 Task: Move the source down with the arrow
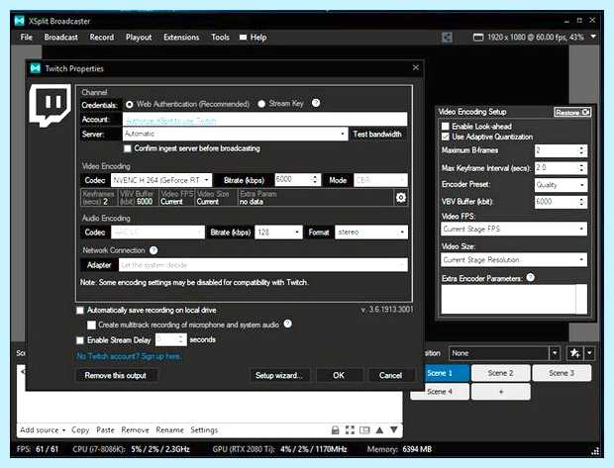(394, 429)
